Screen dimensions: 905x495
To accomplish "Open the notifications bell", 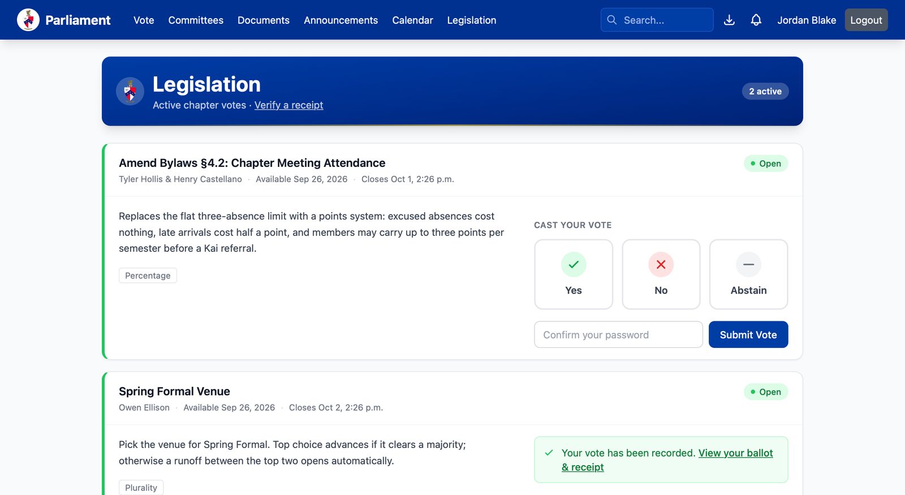I will click(x=756, y=20).
